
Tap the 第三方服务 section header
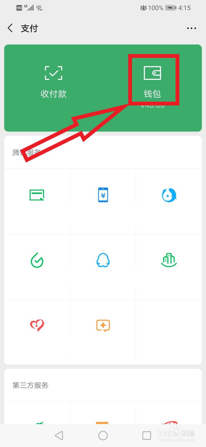tap(30, 385)
